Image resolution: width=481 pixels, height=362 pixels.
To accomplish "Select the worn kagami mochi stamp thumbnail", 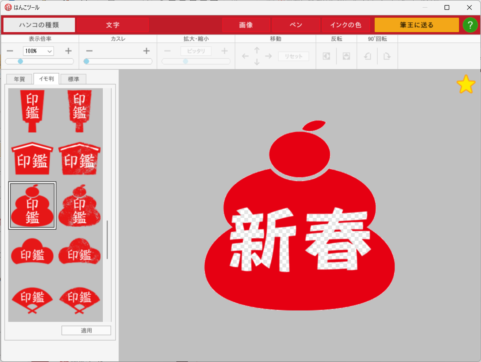I will 79,206.
